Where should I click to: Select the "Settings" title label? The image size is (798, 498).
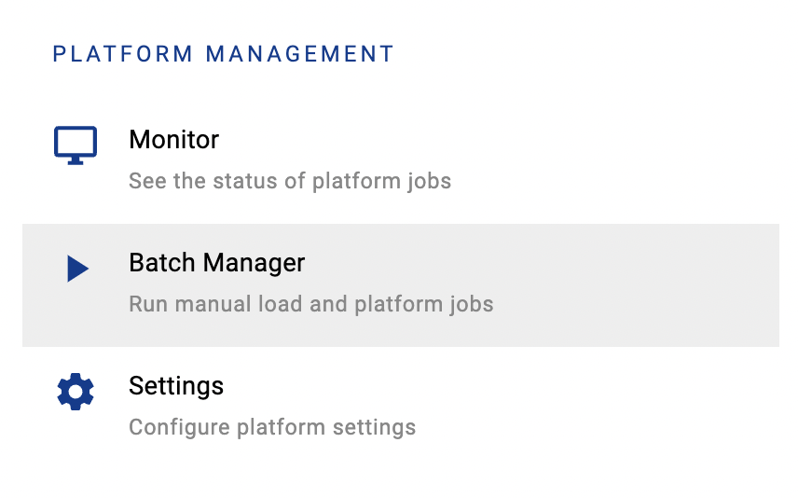[x=176, y=386]
